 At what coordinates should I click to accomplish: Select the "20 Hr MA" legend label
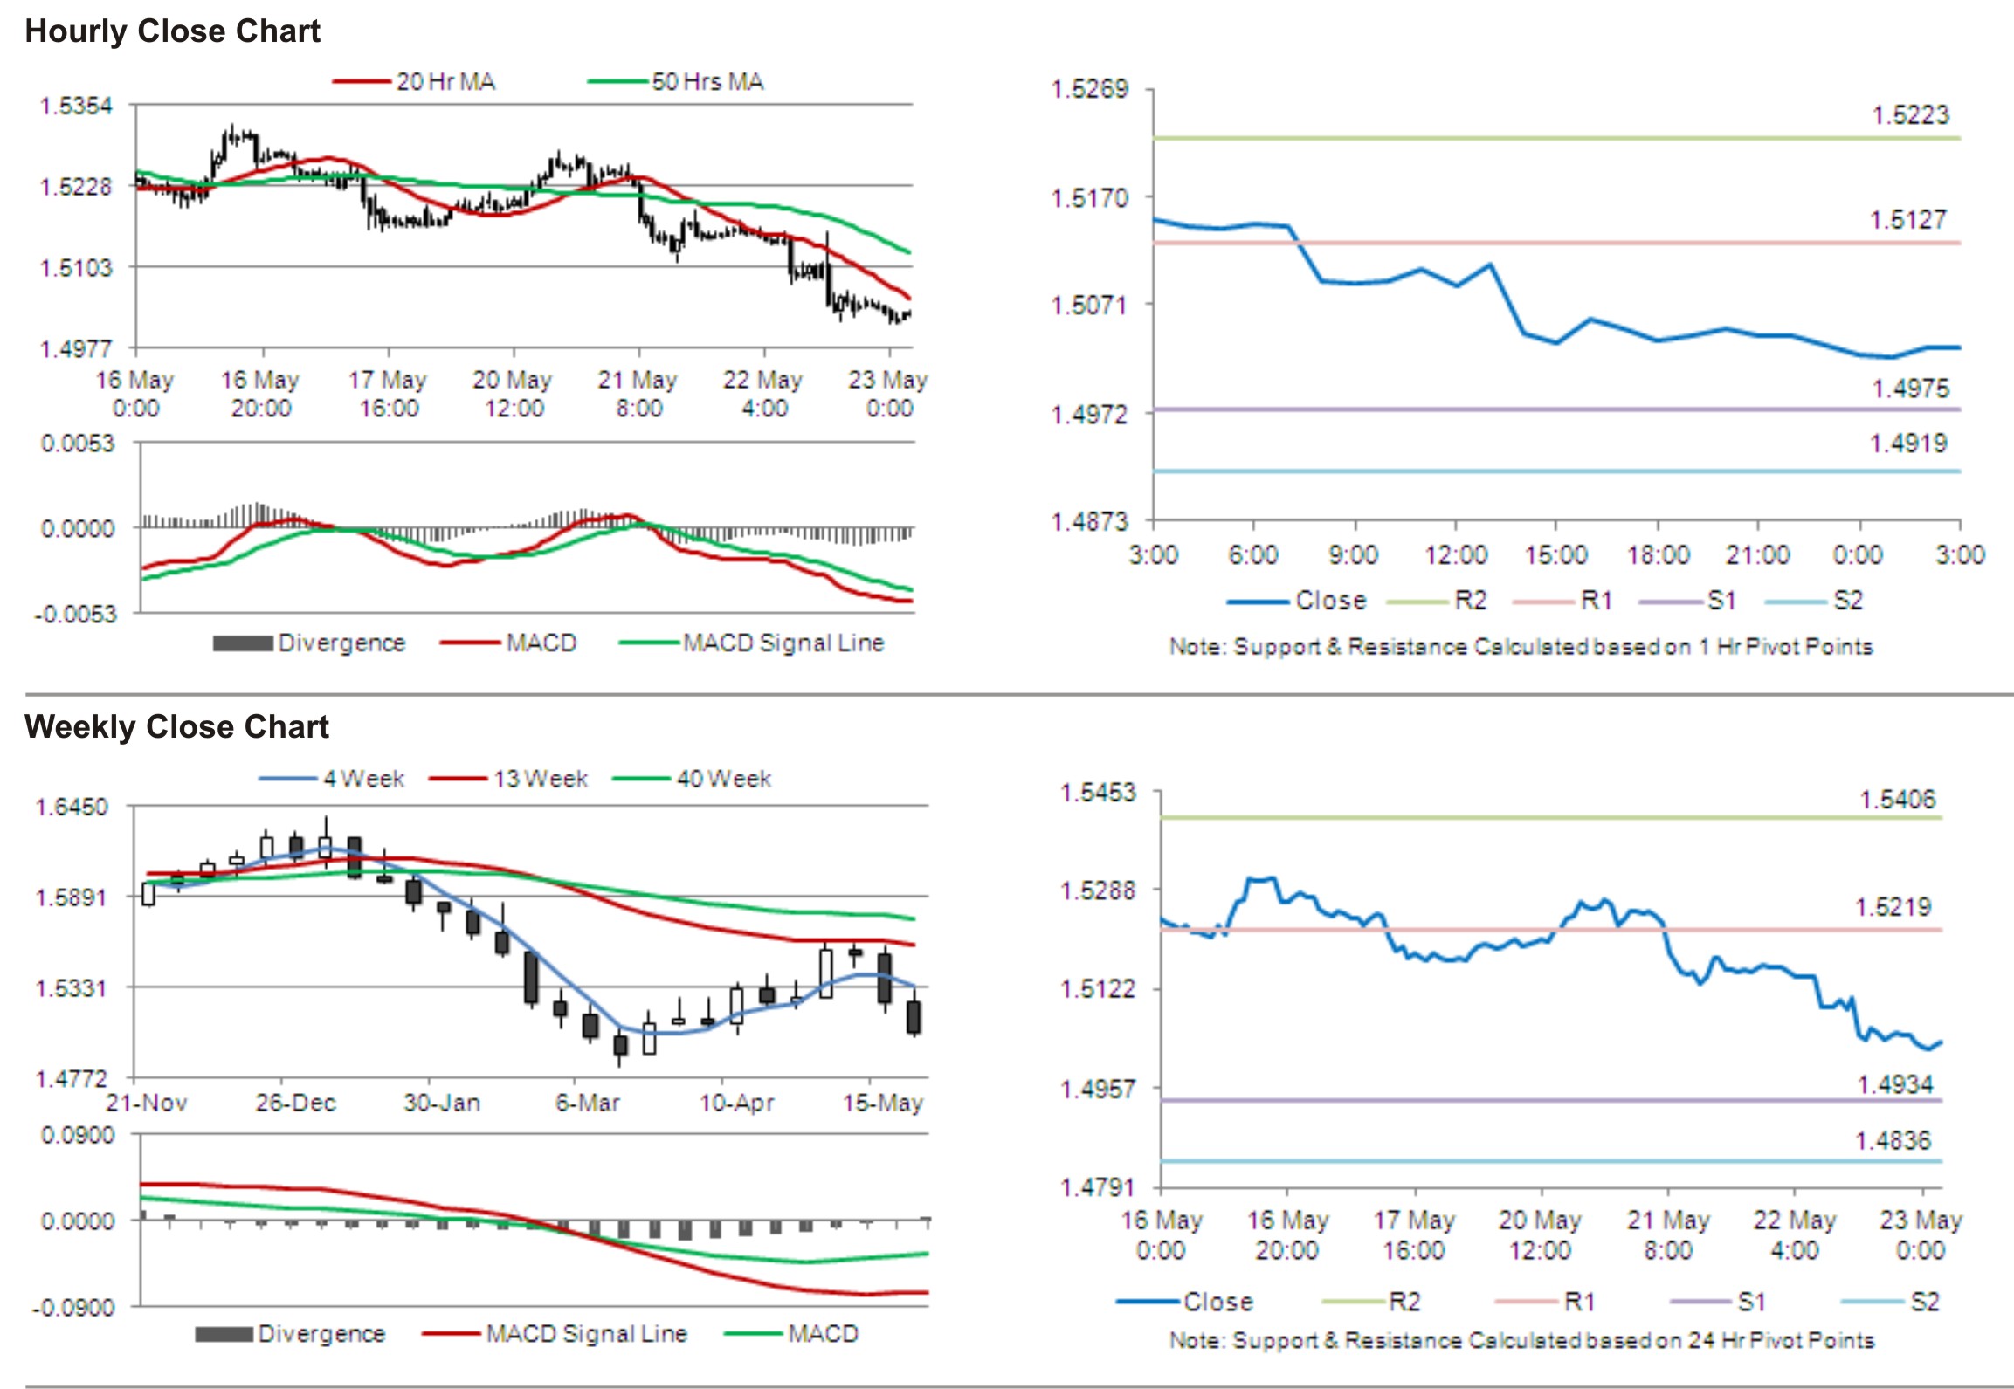445,82
